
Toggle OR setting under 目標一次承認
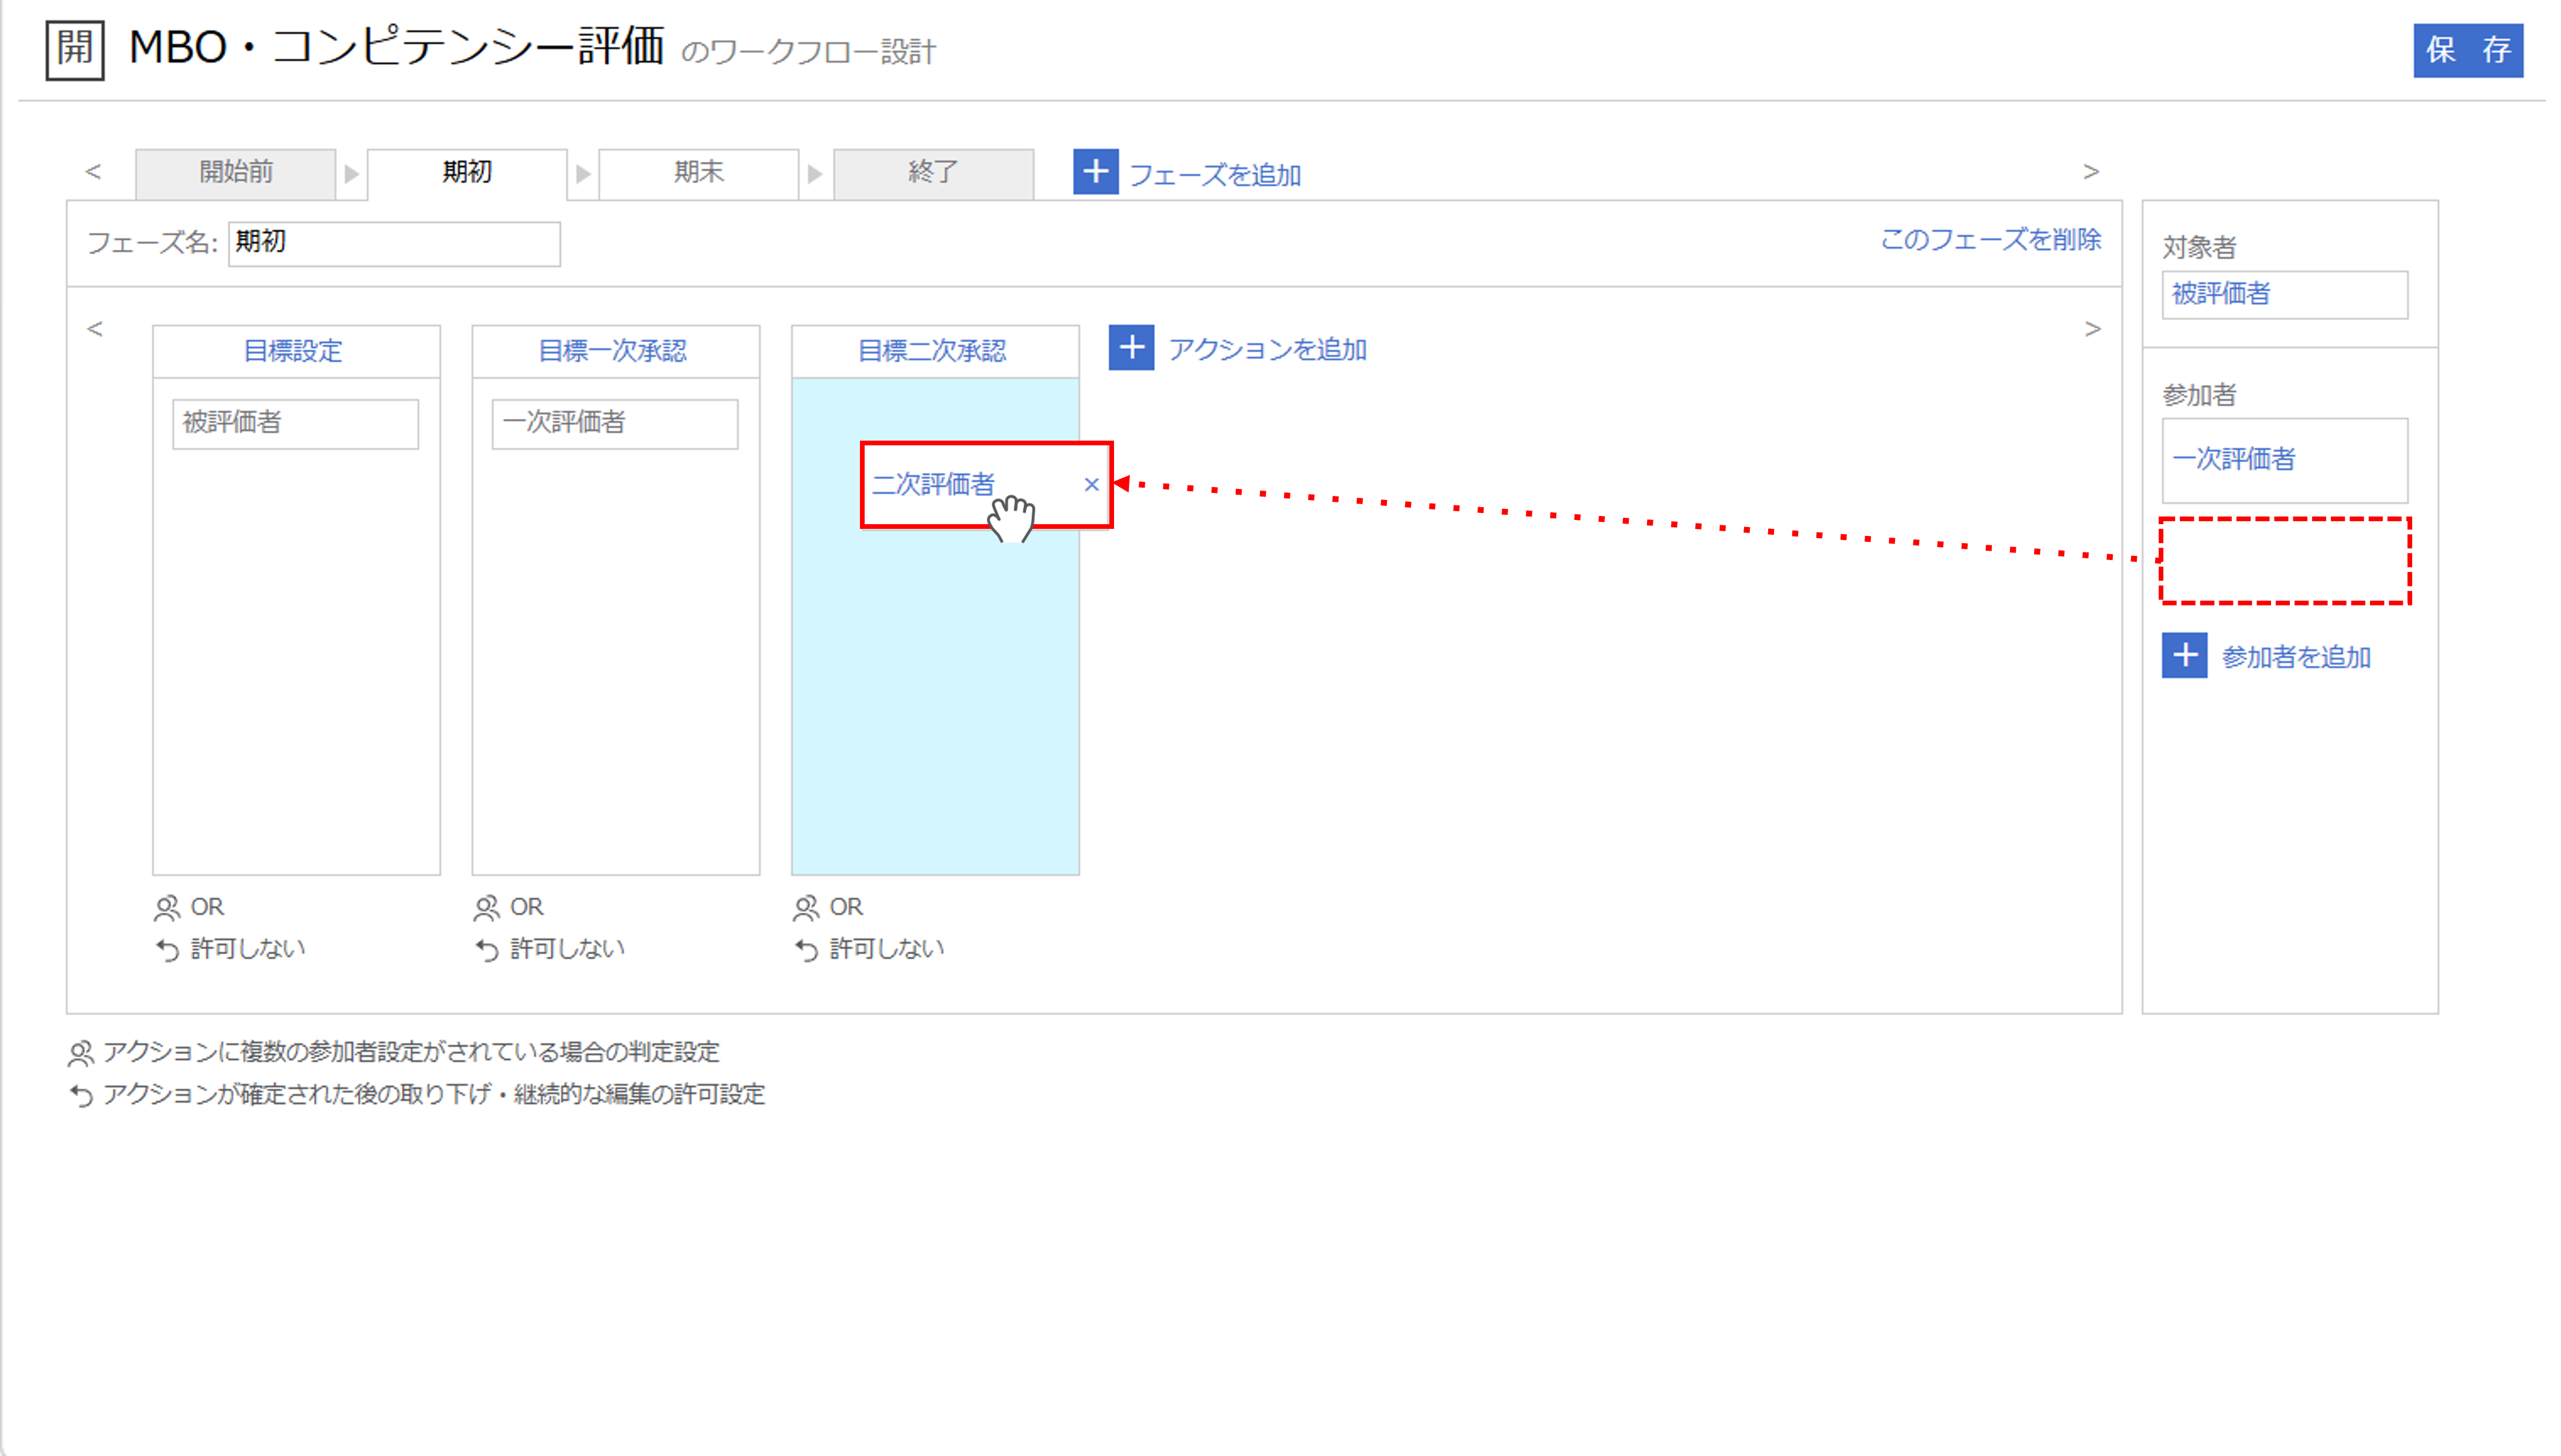[527, 907]
